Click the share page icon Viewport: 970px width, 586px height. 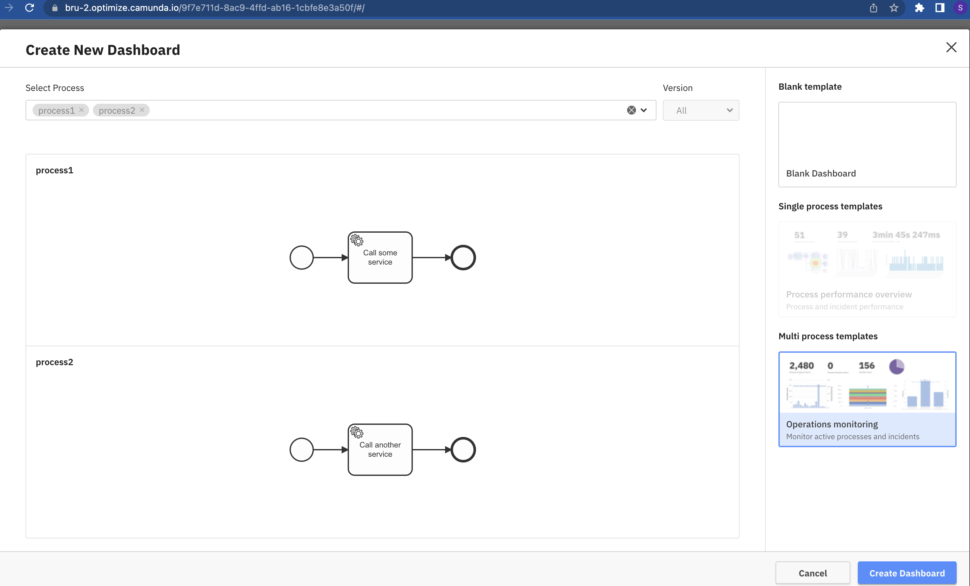coord(873,8)
